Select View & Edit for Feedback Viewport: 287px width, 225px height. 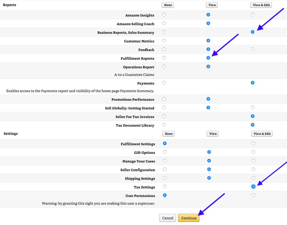(x=253, y=49)
